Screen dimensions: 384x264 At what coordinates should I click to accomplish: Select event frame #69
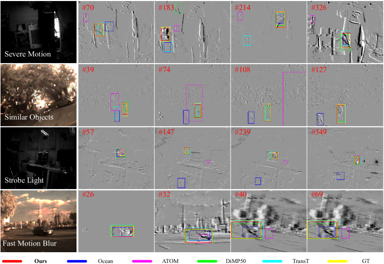click(345, 221)
